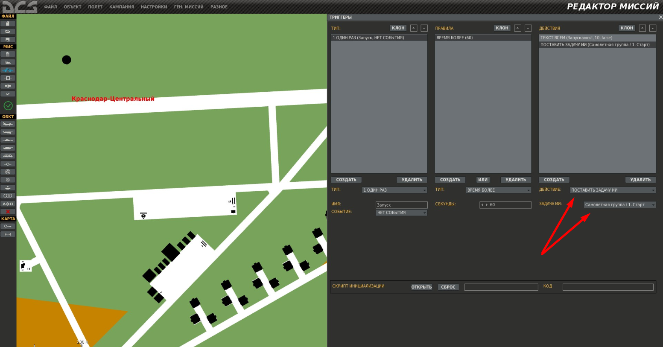Open the КАМПАНИЯ menu

(x=121, y=7)
